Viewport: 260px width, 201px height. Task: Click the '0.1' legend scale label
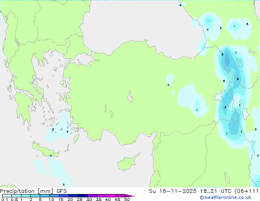[x=5, y=199]
